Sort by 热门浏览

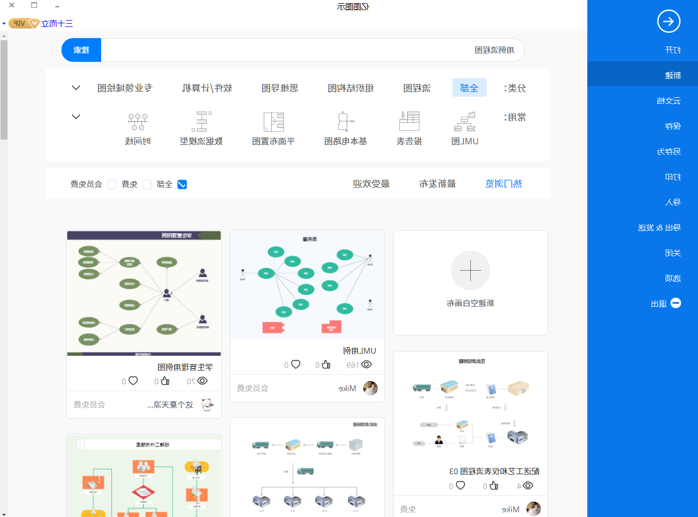point(504,184)
